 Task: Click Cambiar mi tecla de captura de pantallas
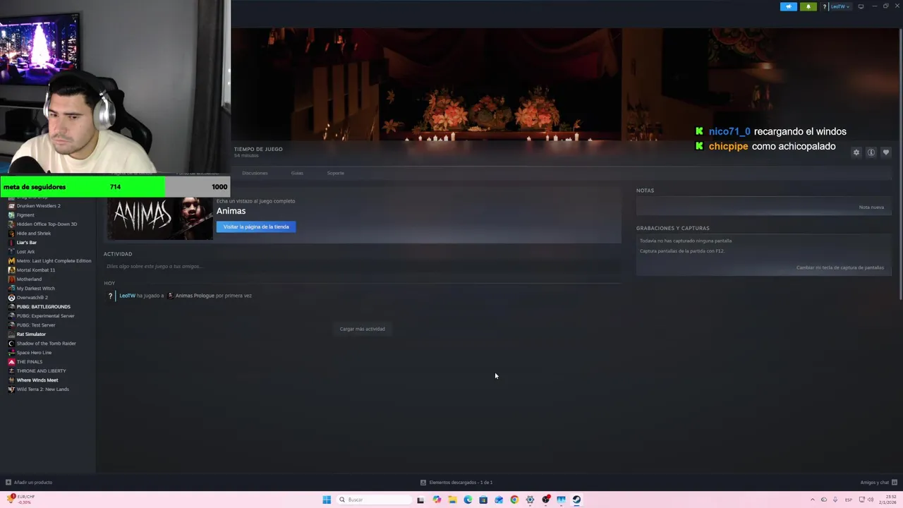pyautogui.click(x=840, y=267)
